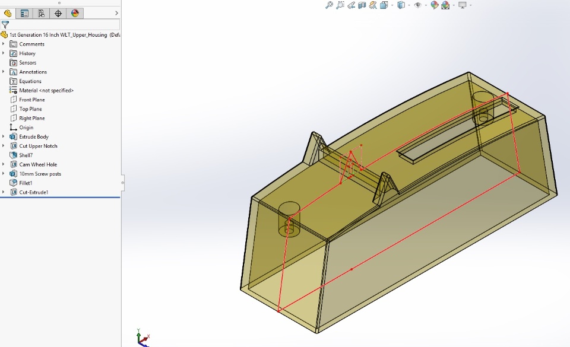This screenshot has width=570, height=347.
Task: Click the tree filter funnel icon
Action: coord(5,25)
